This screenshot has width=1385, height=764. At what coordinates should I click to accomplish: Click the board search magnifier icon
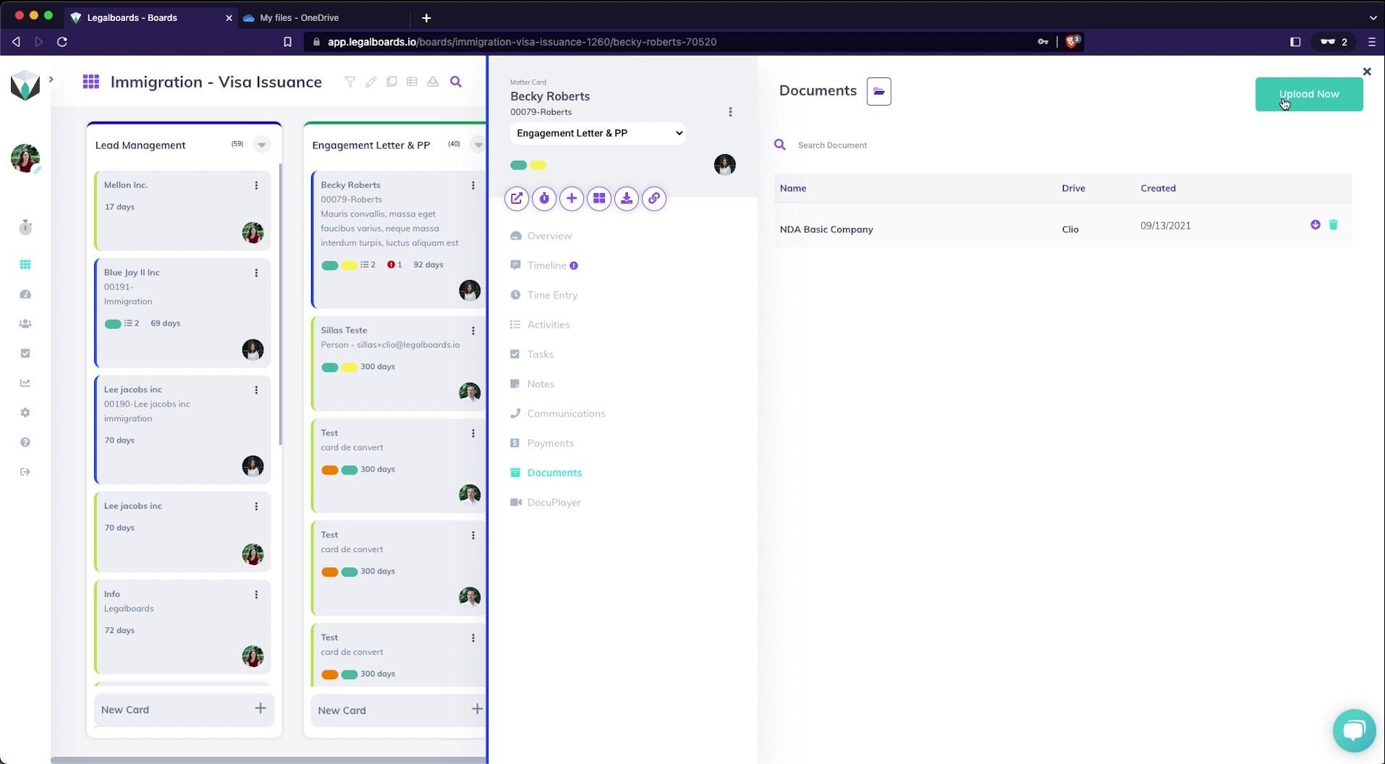tap(456, 82)
